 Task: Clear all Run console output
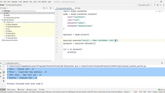pyautogui.click(x=4, y=81)
